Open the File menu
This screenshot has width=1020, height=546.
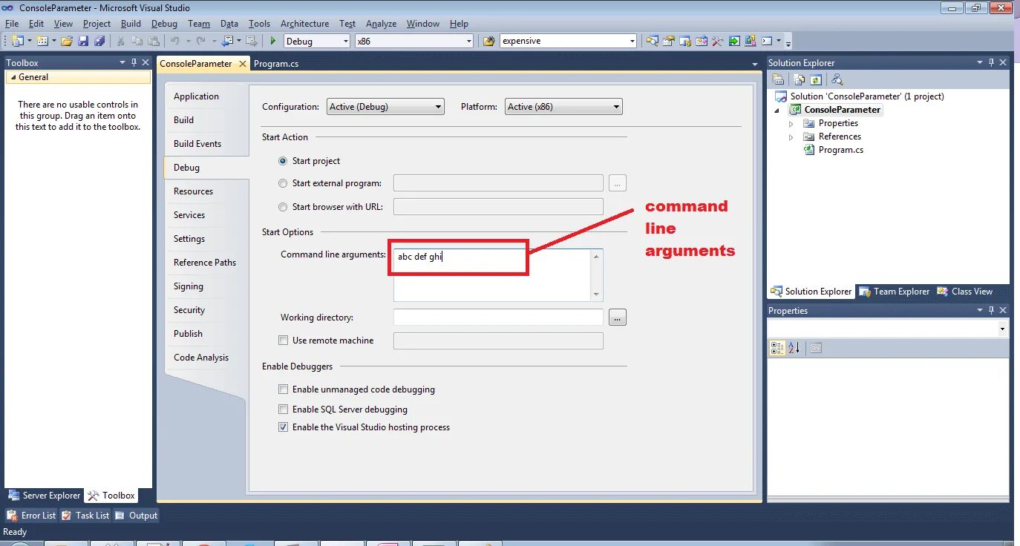tap(11, 24)
